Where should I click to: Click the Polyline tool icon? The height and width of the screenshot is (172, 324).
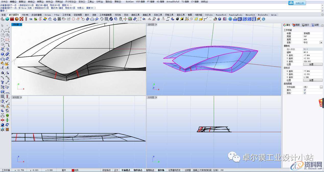pyautogui.click(x=3, y=30)
